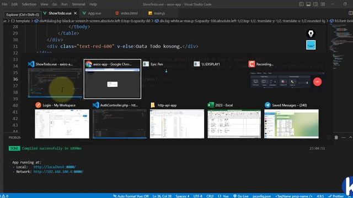Screen dimensions: 353x198
Task: Open the Go menu
Action: coord(55,4)
